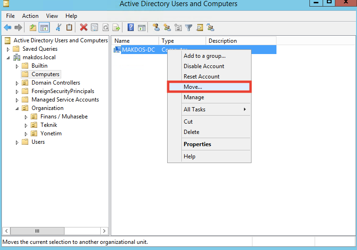Viewport: 357px width, 250px height.
Task: Expand the Users container
Action: point(17,142)
